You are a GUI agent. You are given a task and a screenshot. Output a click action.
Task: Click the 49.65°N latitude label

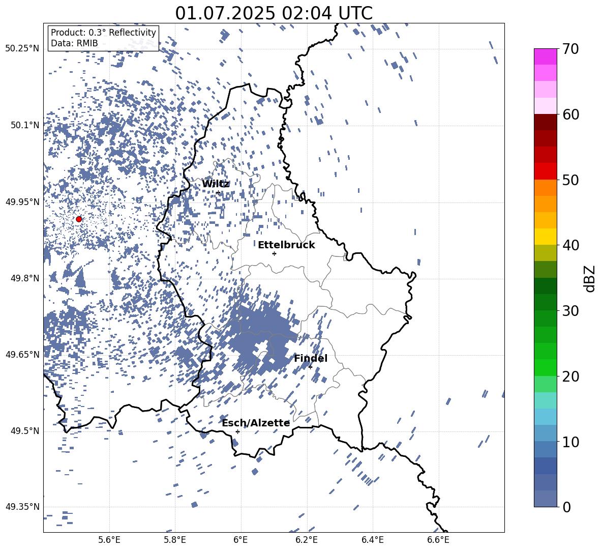tap(22, 354)
